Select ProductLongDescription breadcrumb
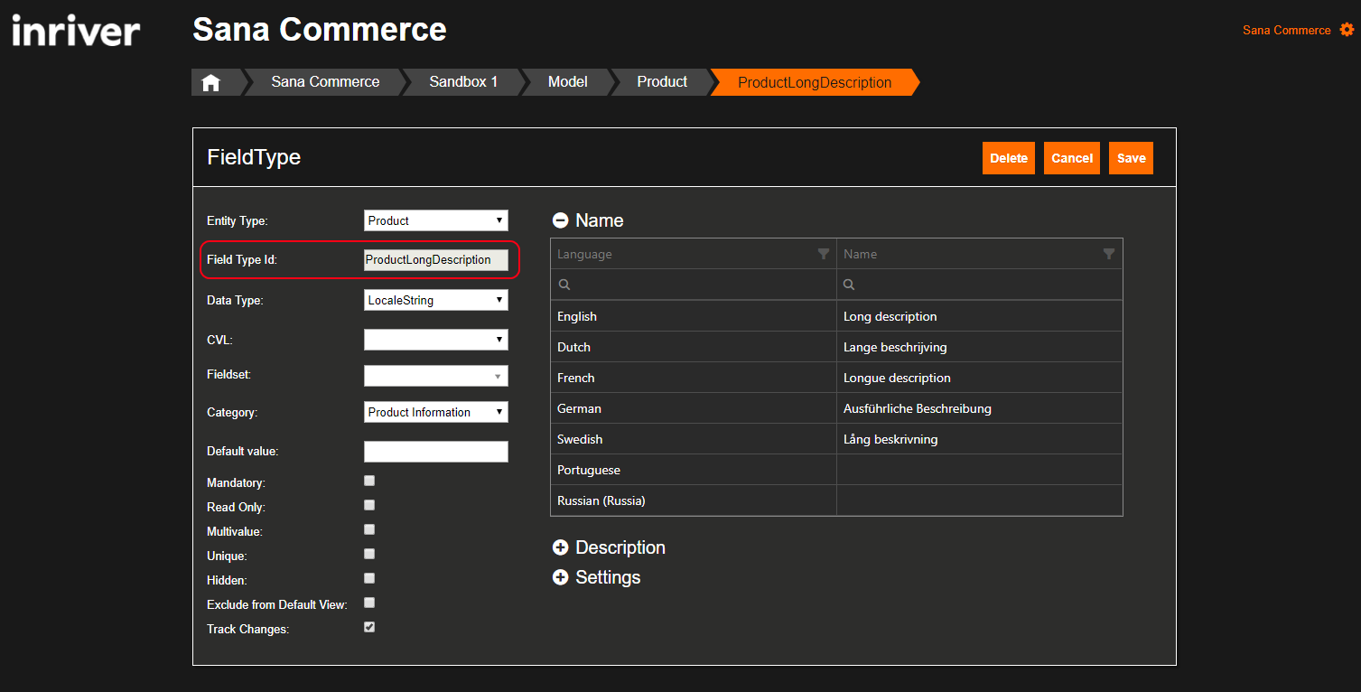Screen dimensions: 1361x692 (815, 82)
